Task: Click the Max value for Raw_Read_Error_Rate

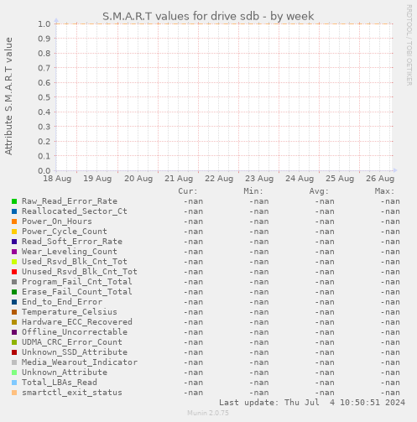Action: click(x=390, y=201)
